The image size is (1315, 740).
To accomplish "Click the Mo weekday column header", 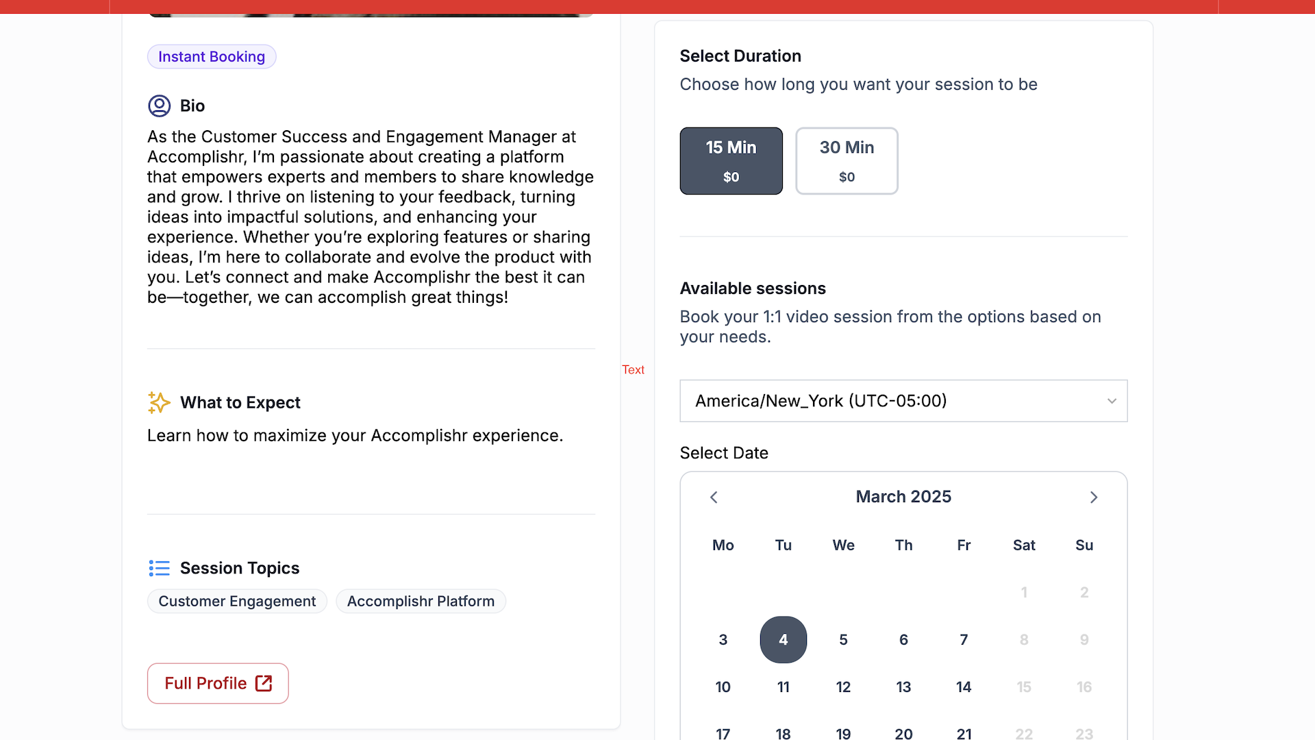I will pyautogui.click(x=723, y=545).
